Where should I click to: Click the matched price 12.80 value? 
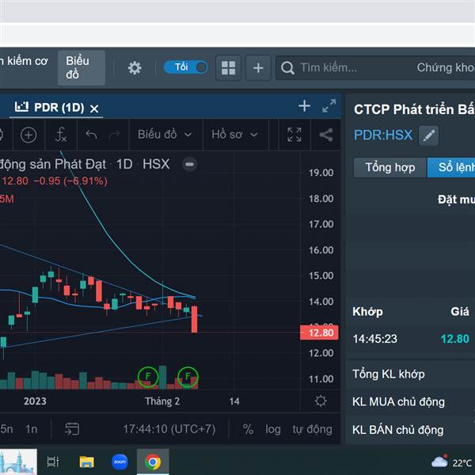tap(454, 339)
